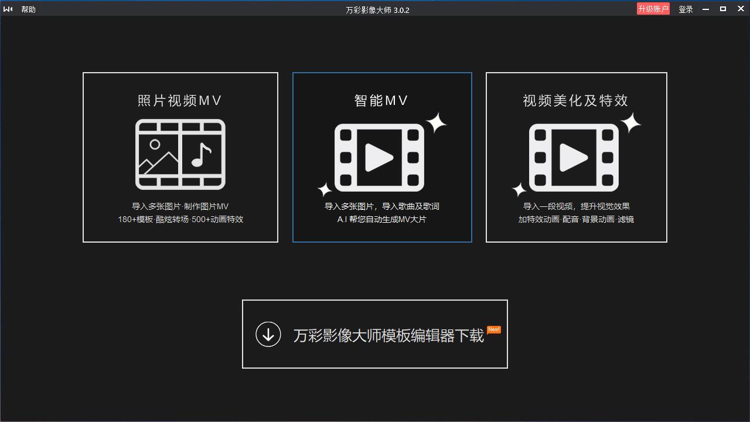750x422 pixels.
Task: Select the 照片视频MV heading
Action: pos(180,101)
